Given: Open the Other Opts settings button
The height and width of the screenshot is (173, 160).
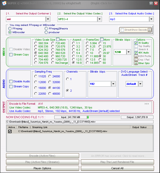Looking at the screenshot, I should pos(136,63).
